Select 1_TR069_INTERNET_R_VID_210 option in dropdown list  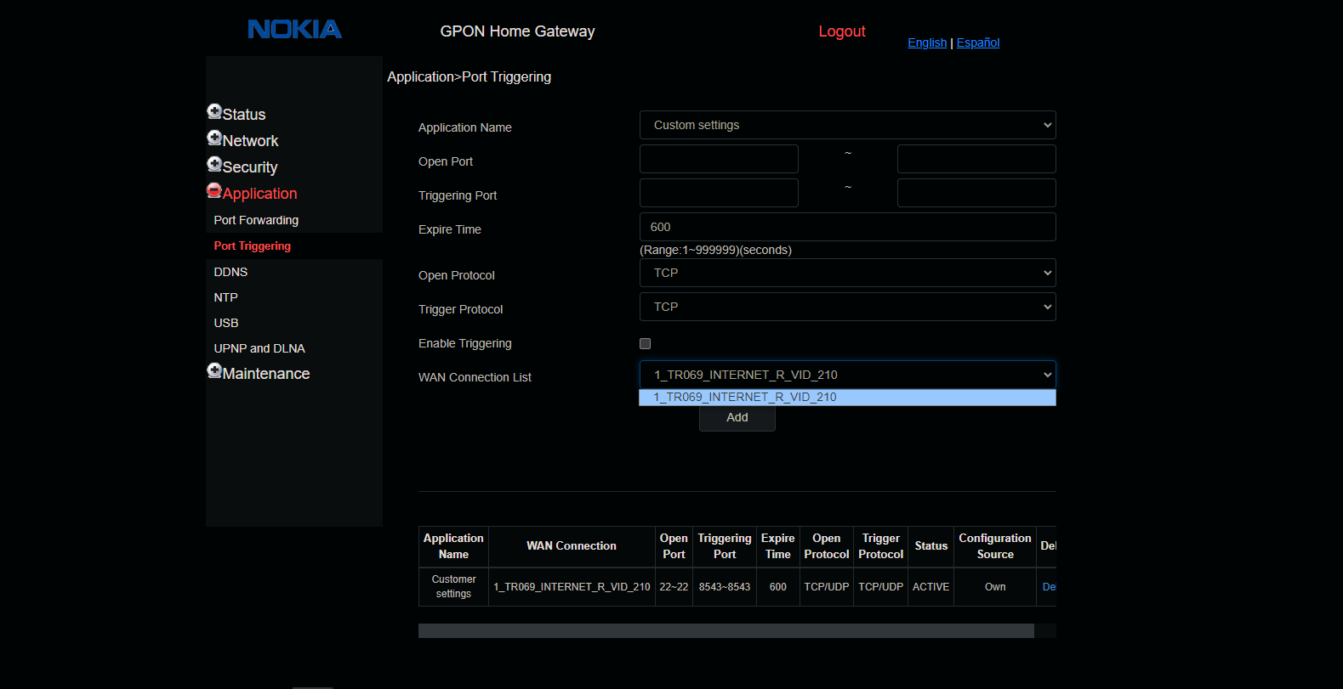[847, 398]
